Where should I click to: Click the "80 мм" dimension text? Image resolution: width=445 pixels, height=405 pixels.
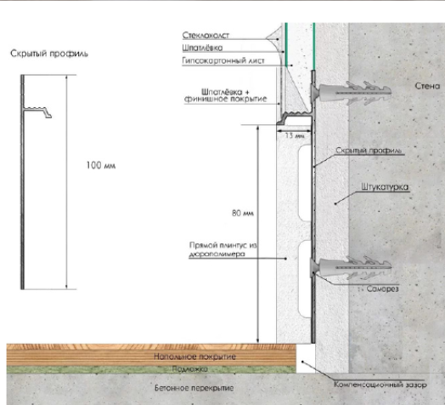243,213
